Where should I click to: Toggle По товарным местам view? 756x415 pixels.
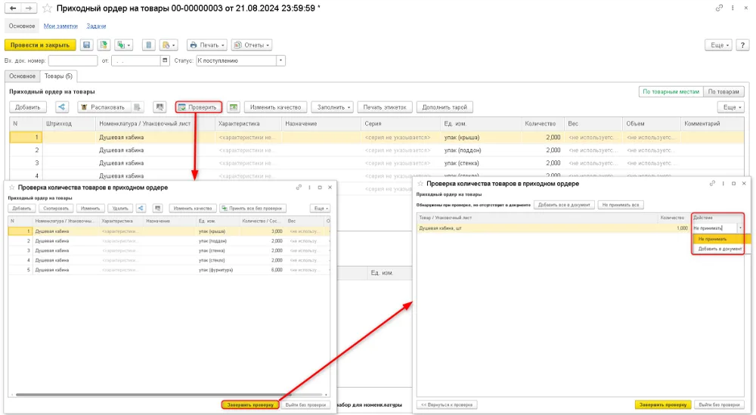click(671, 91)
